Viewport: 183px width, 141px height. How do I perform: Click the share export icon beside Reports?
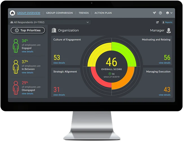pyautogui.click(x=157, y=22)
